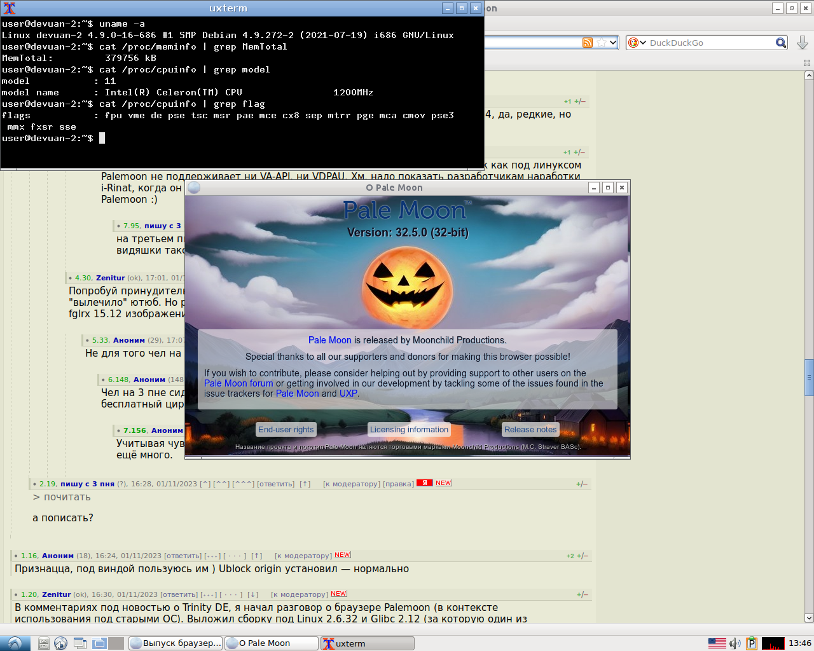Viewport: 814px width, 651px height.
Task: Click the Licensing information button
Action: click(409, 430)
